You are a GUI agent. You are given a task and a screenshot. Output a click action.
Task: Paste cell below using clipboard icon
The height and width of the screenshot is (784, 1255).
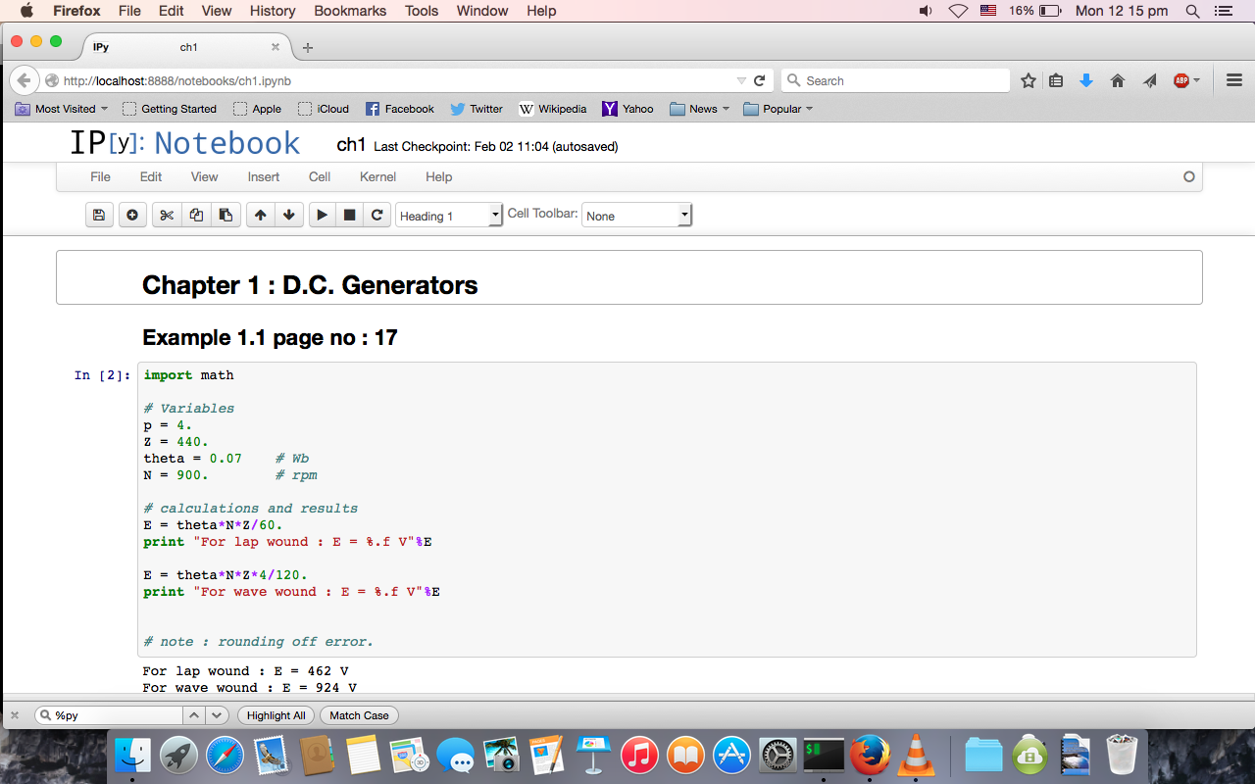point(226,216)
